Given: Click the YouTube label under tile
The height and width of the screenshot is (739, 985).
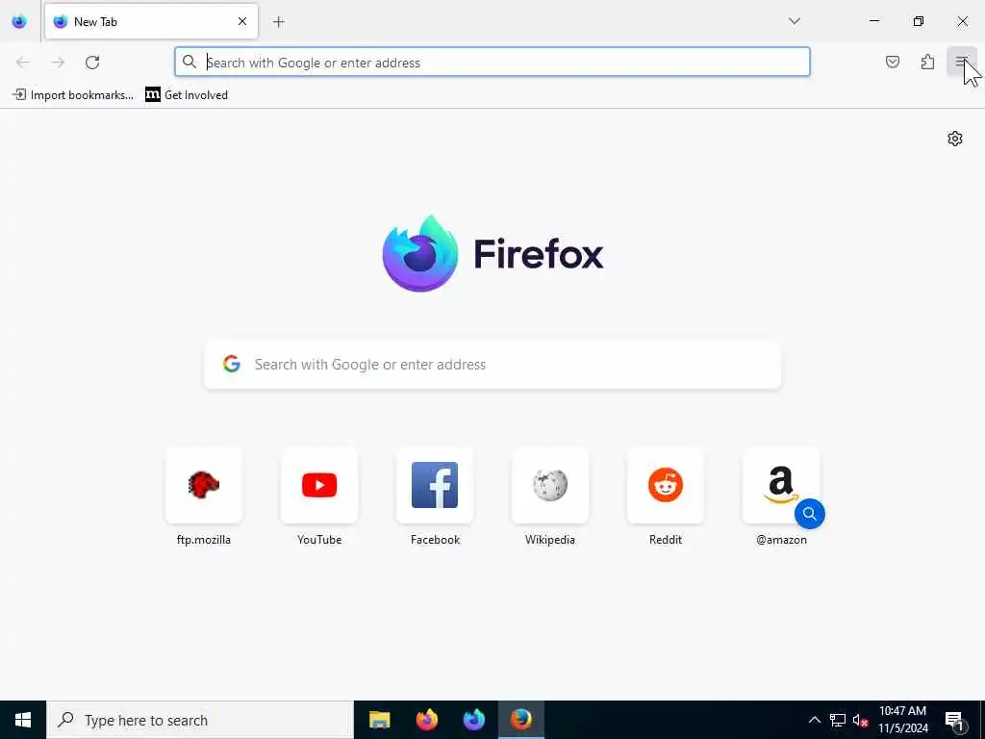Looking at the screenshot, I should click(319, 540).
